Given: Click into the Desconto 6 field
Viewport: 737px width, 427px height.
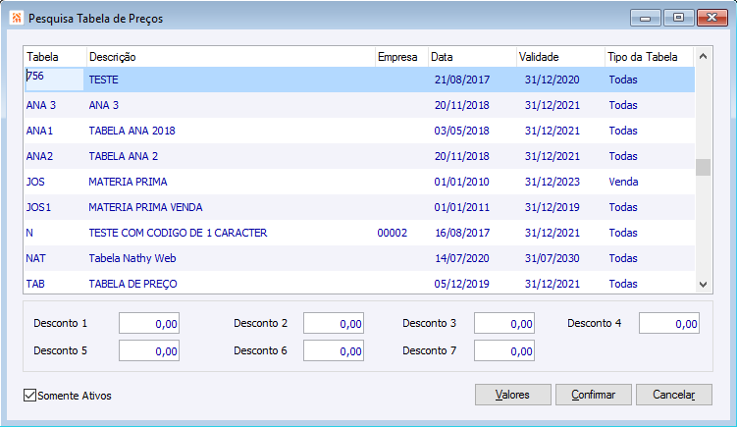Looking at the screenshot, I should (334, 351).
